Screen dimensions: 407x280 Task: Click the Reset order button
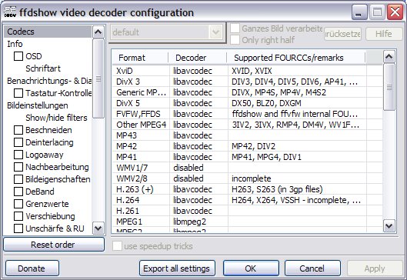click(x=54, y=245)
